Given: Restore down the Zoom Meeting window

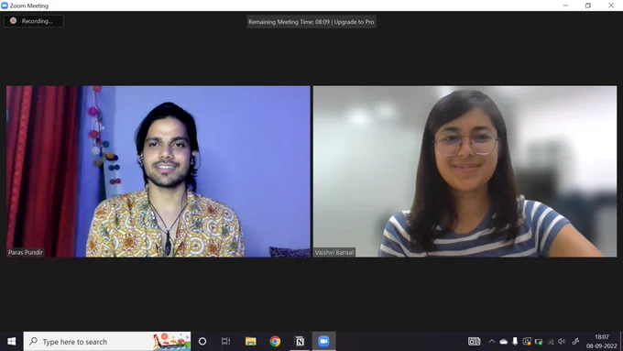Looking at the screenshot, I should click(x=588, y=5).
